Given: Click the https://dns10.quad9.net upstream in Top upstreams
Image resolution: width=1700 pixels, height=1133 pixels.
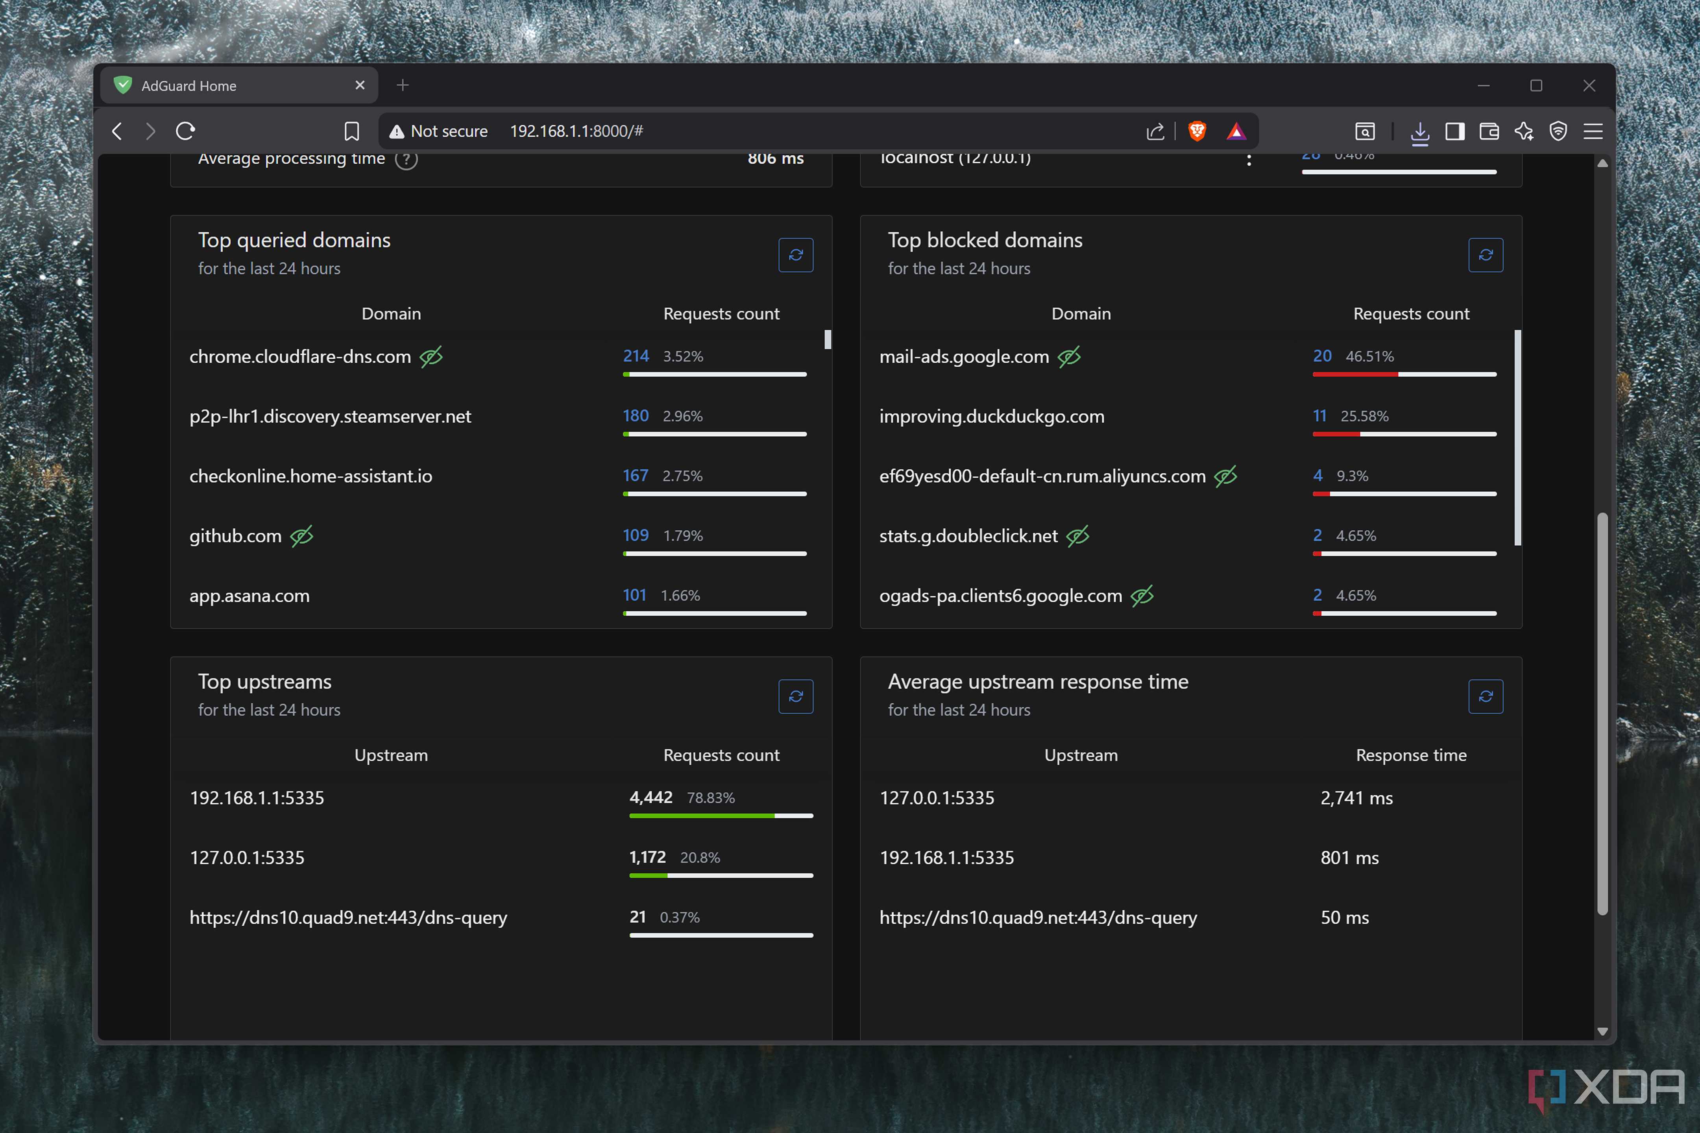Looking at the screenshot, I should [x=348, y=918].
